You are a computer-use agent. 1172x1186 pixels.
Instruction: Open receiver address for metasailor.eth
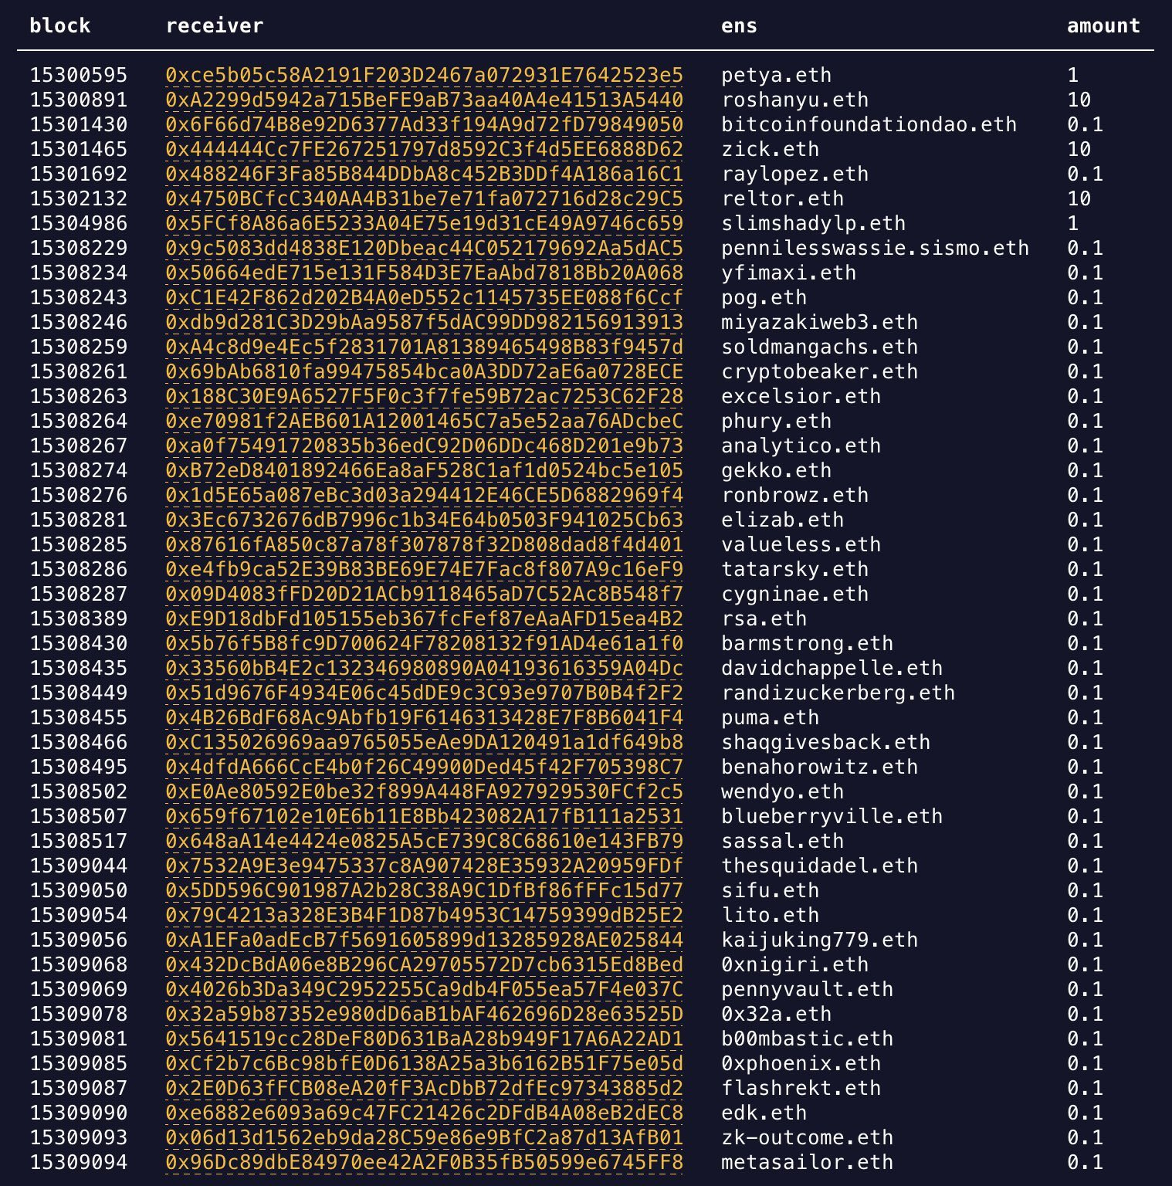tap(425, 1162)
